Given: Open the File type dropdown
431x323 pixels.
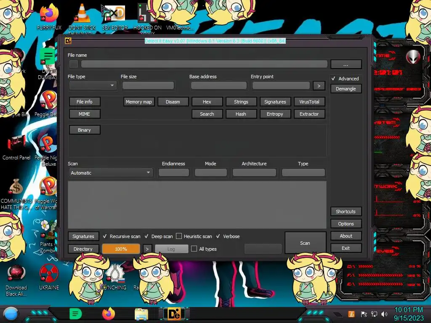Looking at the screenshot, I should pos(93,85).
